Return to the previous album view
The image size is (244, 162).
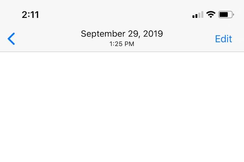pyautogui.click(x=11, y=39)
